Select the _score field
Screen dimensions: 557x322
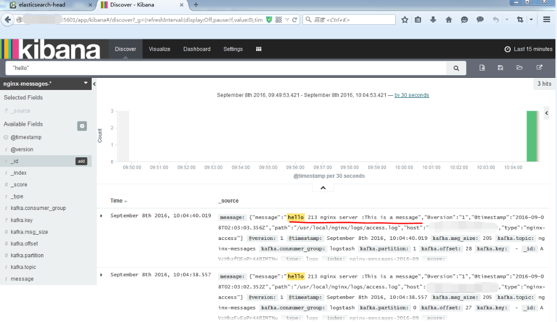click(19, 184)
